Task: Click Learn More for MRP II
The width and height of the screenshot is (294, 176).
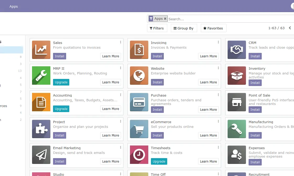Action: [111, 82]
